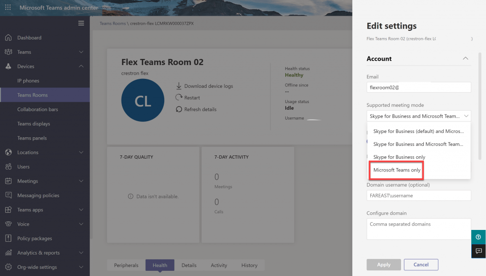Collapse the Account section chevron
This screenshot has height=276, width=486.
(x=465, y=58)
